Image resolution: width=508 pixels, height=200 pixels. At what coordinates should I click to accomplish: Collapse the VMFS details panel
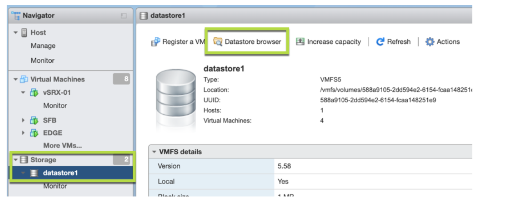tap(154, 152)
